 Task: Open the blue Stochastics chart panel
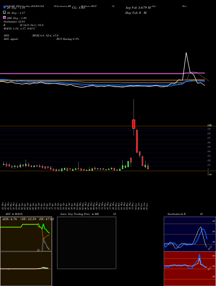(190, 234)
